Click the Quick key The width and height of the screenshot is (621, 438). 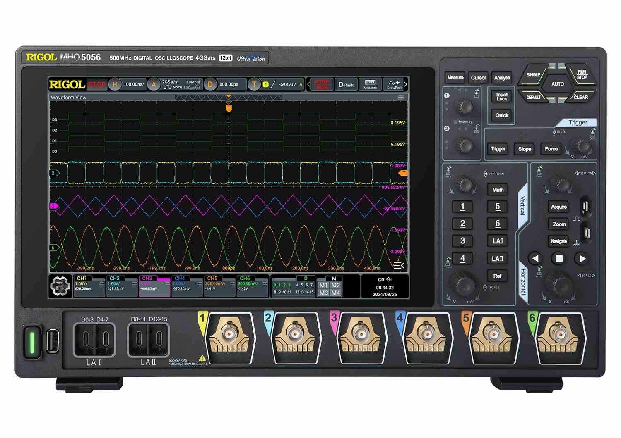coord(502,116)
